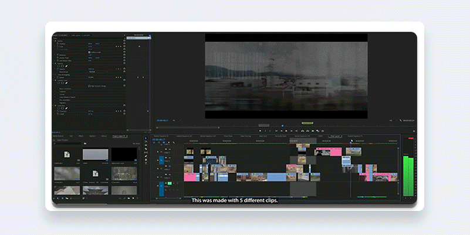The width and height of the screenshot is (470, 235).
Task: Toggle animation stopwatch for Opacity
Action: pyautogui.click(x=58, y=69)
